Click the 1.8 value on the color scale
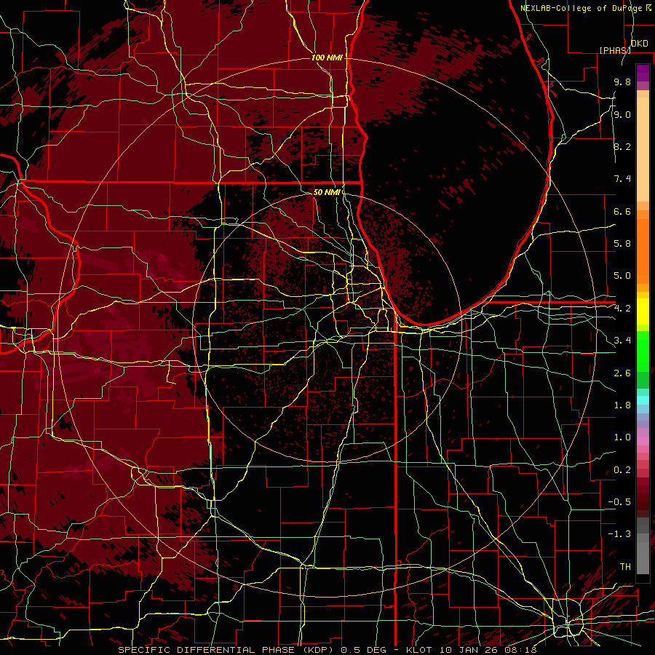This screenshot has width=655, height=655. [622, 405]
